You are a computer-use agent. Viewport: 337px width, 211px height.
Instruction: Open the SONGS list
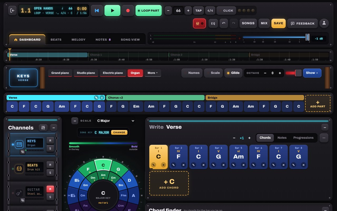(x=248, y=23)
